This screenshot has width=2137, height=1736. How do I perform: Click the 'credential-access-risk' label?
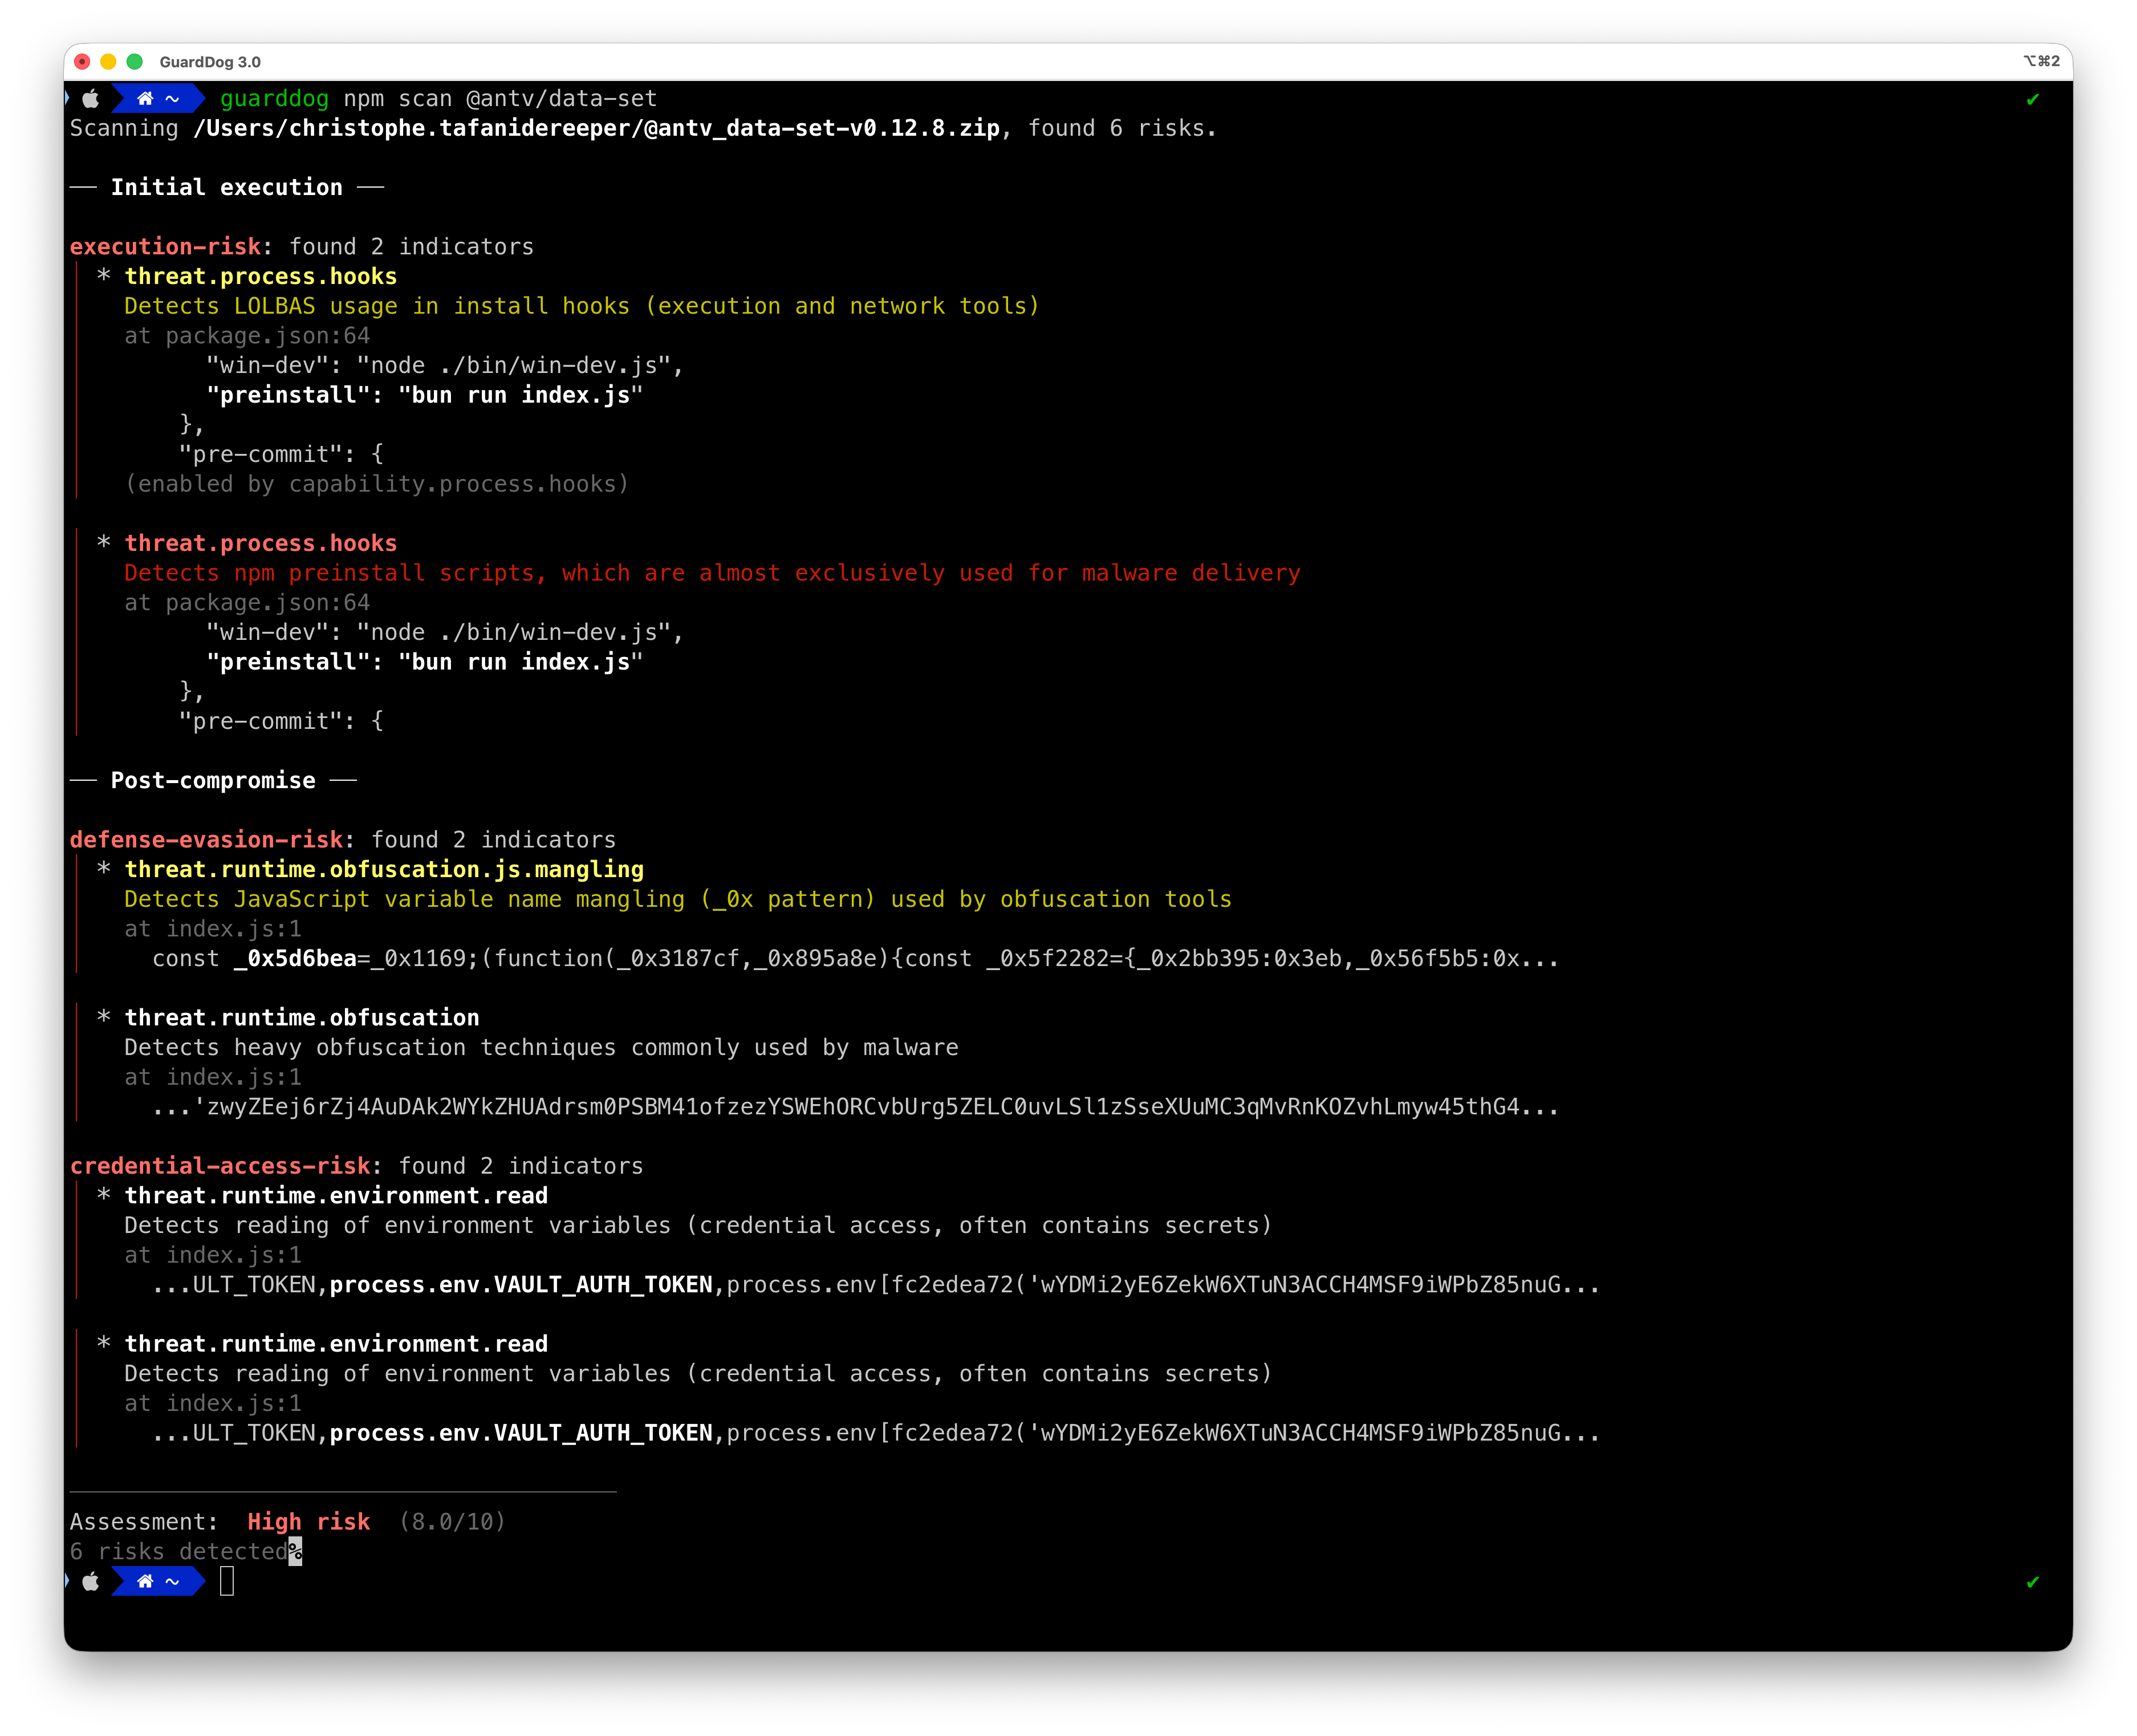[220, 1166]
